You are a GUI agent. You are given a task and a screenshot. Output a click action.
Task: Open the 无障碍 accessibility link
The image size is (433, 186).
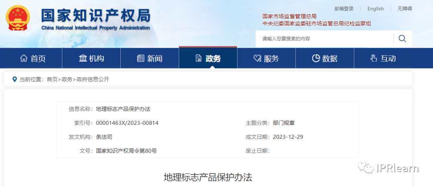[x=405, y=9]
